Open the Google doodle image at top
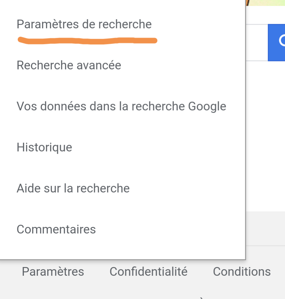The image size is (285, 299). coord(265,3)
